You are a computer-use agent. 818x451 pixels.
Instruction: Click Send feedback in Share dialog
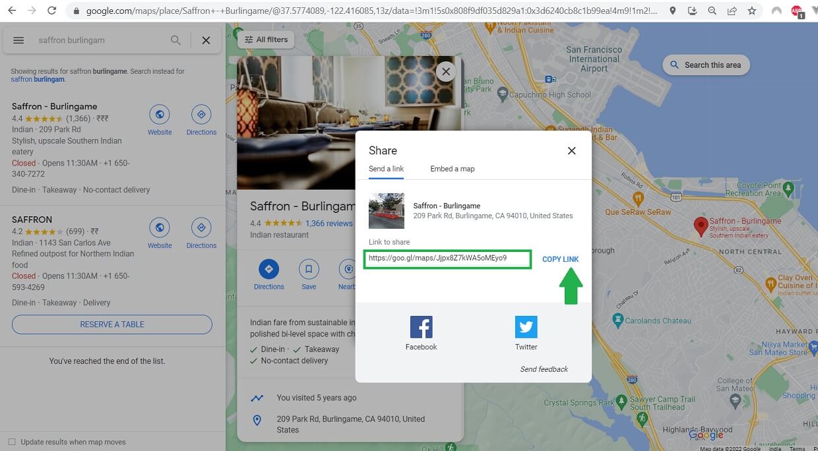[x=544, y=369]
